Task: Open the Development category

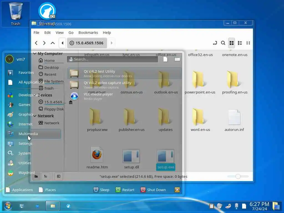Action: [33, 95]
